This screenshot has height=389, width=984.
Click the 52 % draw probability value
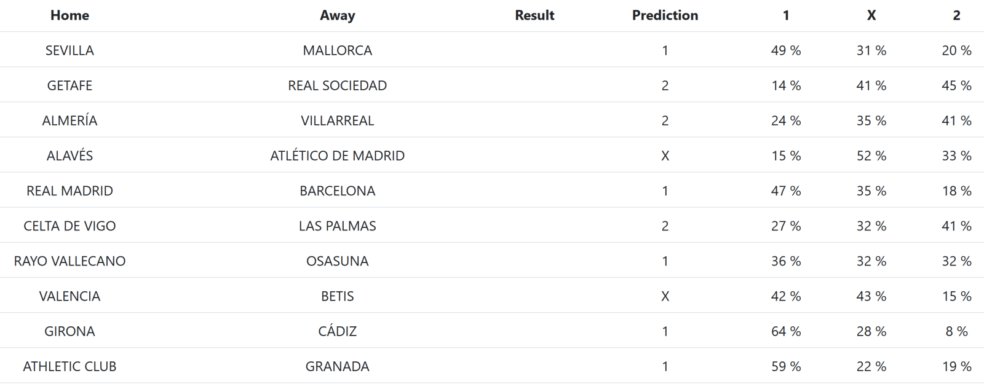tap(871, 155)
